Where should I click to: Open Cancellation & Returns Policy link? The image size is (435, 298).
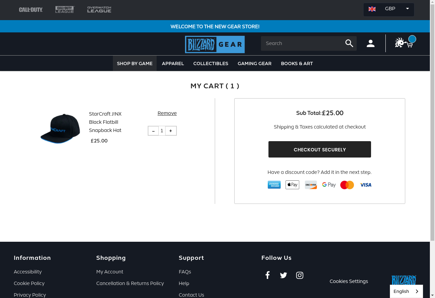point(130,283)
